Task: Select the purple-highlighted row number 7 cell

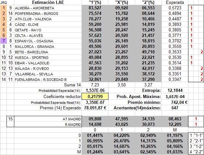Action: pyautogui.click(x=4, y=41)
